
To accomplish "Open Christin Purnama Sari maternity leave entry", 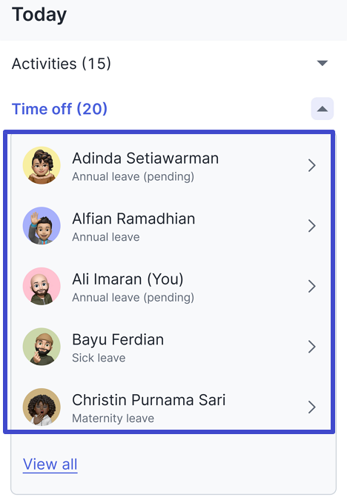I will point(170,406).
